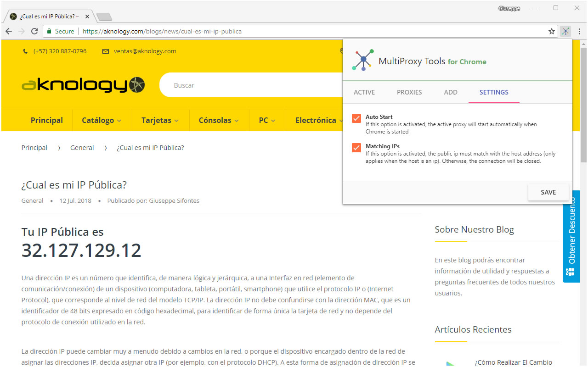Expand the Tarjetas dropdown menu

pos(160,120)
